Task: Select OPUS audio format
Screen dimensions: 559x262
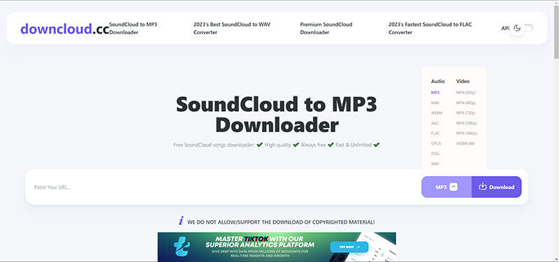Action: click(435, 144)
